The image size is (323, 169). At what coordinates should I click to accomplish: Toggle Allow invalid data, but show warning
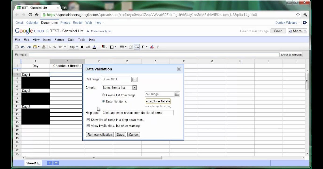[x=88, y=126]
